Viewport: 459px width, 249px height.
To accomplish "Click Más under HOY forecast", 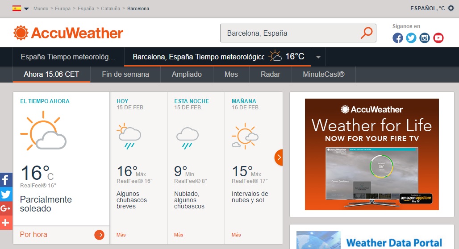I will click(x=121, y=235).
